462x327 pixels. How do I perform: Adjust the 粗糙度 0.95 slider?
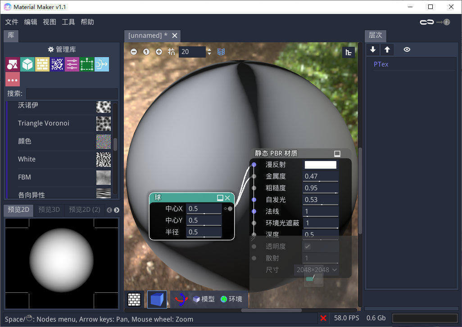tap(321, 188)
